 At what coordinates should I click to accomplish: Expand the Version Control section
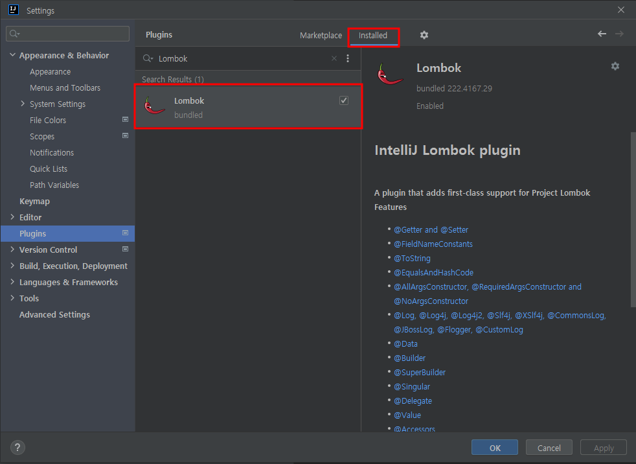[x=12, y=249]
